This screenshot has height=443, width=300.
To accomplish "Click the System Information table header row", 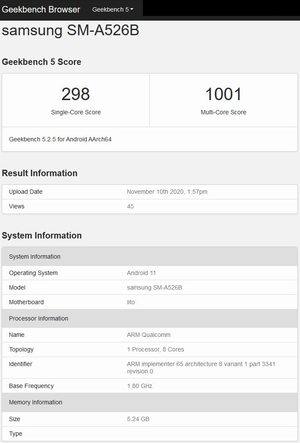I will click(35, 257).
